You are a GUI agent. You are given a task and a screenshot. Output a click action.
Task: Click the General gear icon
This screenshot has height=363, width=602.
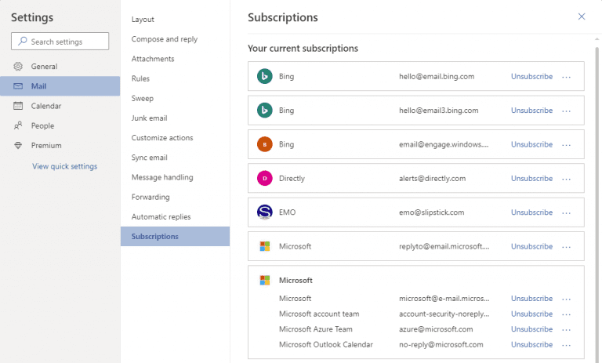coord(18,67)
